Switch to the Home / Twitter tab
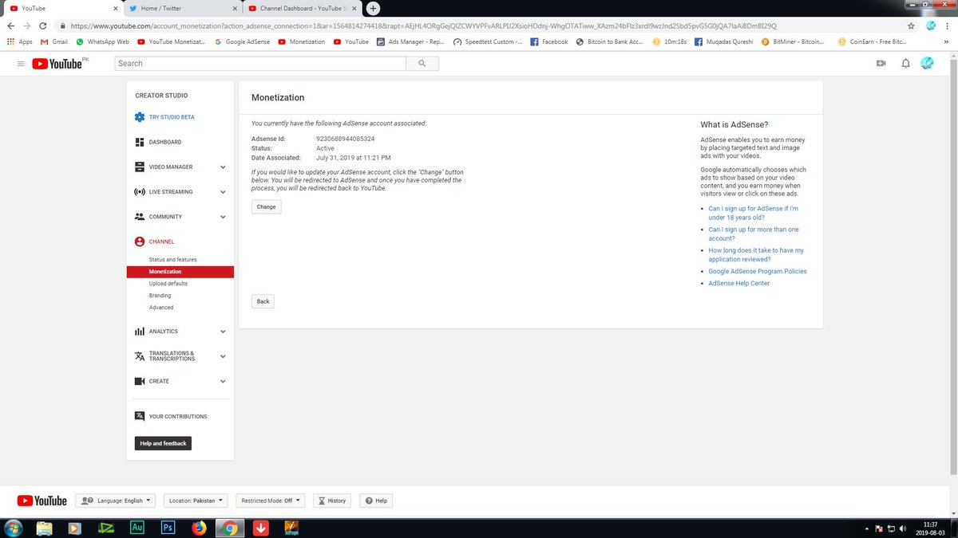958x538 pixels. coord(183,8)
